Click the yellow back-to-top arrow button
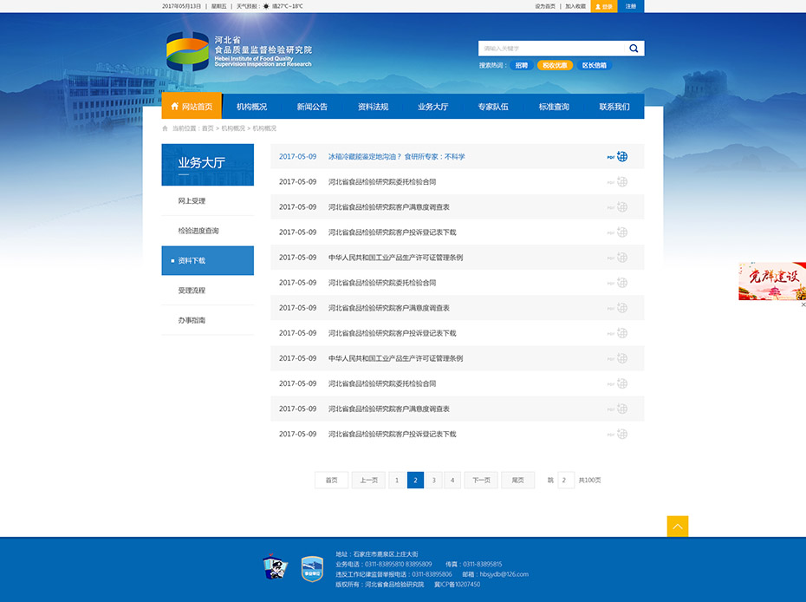The width and height of the screenshot is (806, 602). coord(678,527)
